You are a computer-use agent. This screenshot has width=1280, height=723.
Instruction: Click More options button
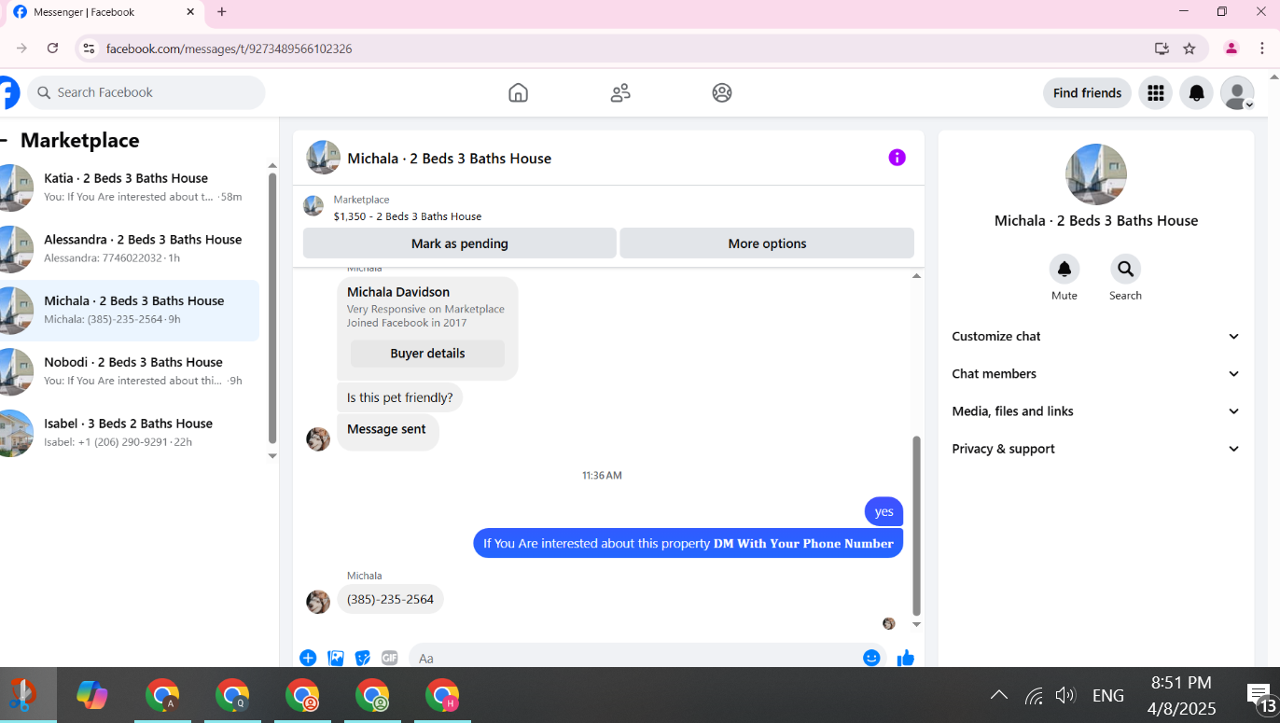767,243
